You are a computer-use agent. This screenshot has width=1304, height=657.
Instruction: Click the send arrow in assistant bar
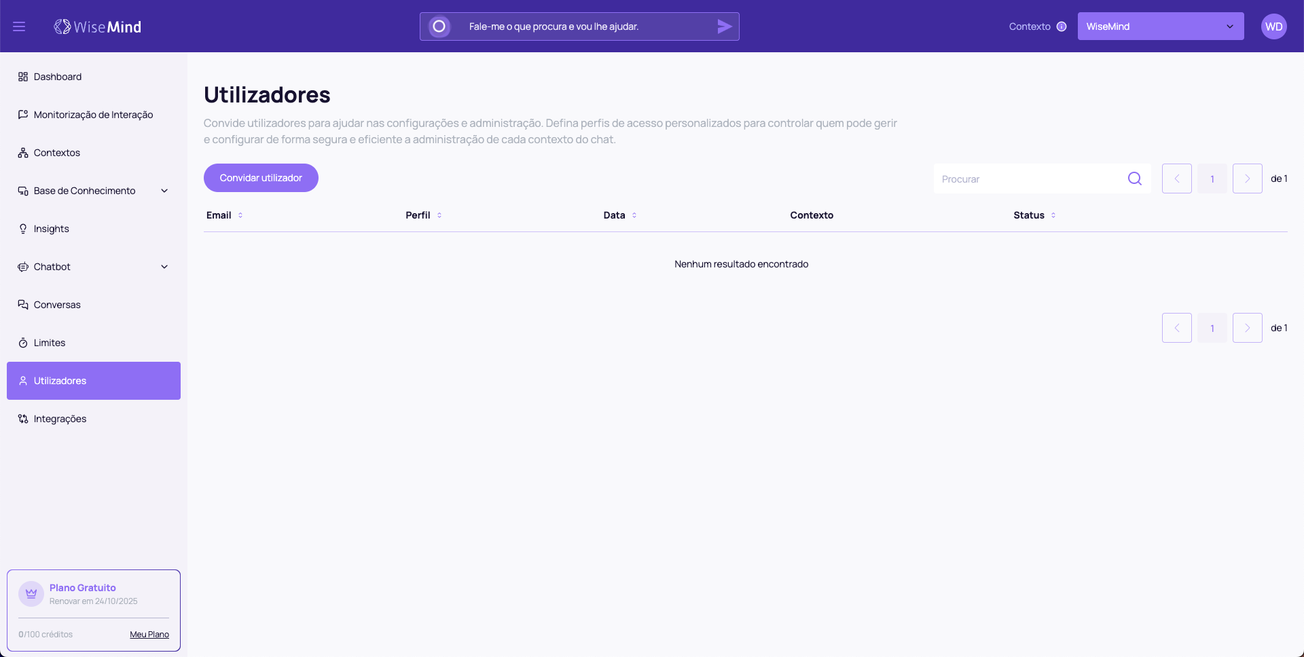724,26
